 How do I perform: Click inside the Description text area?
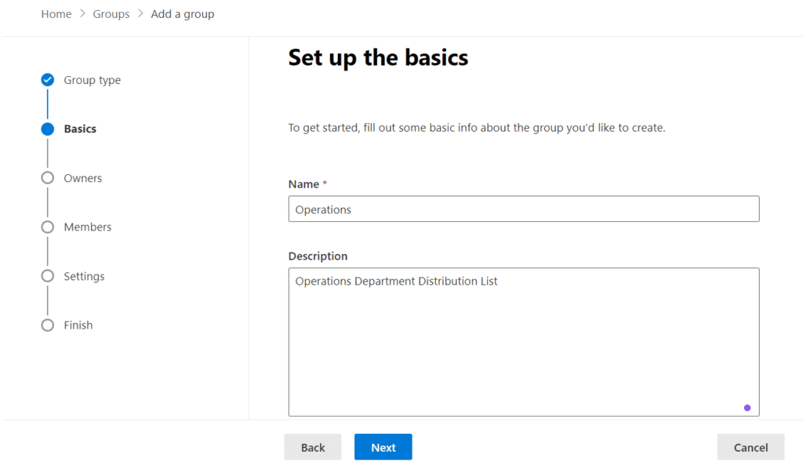[x=524, y=345]
